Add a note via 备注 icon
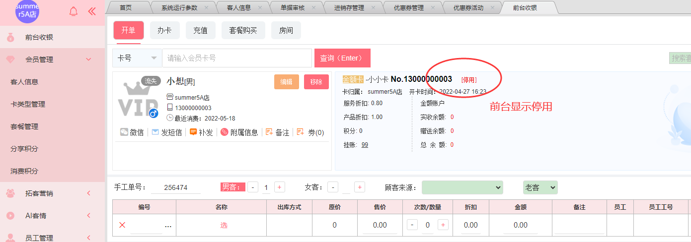The image size is (691, 242). tap(269, 132)
